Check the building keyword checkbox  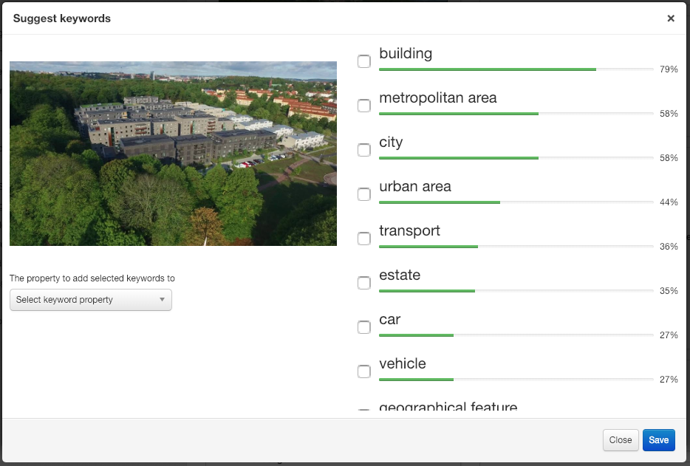tap(364, 61)
